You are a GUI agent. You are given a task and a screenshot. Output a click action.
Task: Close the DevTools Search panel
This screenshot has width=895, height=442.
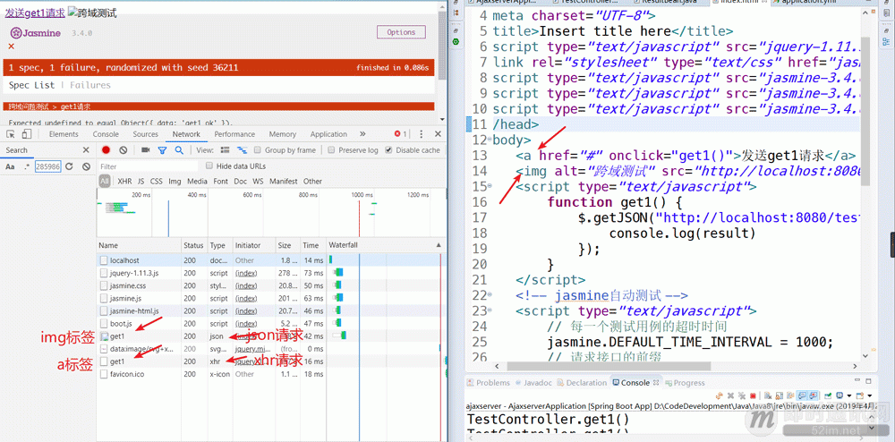click(86, 150)
